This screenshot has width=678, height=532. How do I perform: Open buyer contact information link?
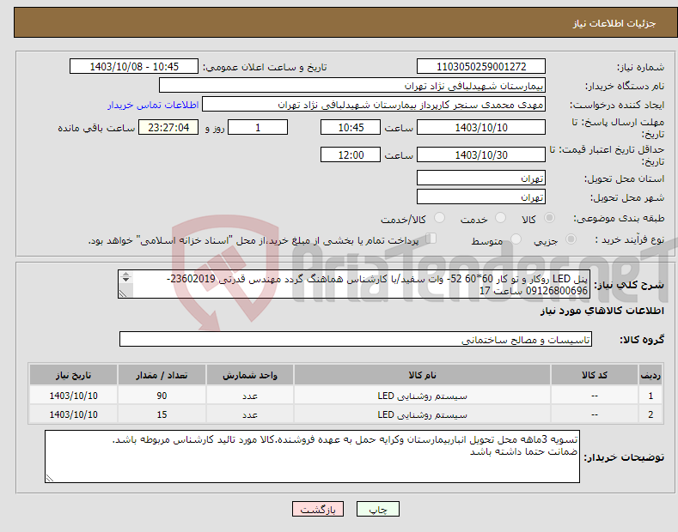click(153, 105)
